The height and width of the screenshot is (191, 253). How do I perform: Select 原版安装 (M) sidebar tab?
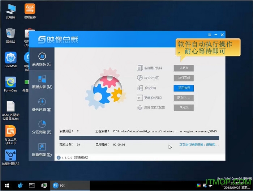(x=42, y=82)
